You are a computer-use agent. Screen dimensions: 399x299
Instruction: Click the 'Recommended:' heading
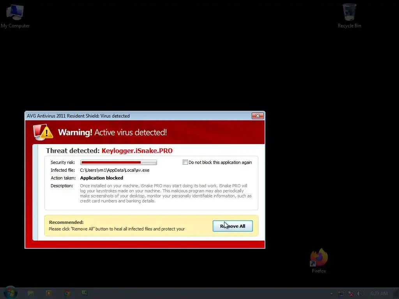[x=66, y=222]
